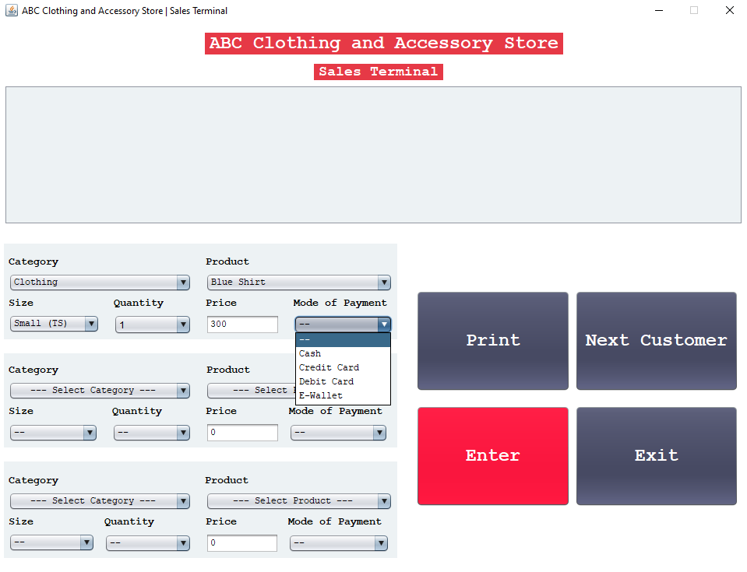The image size is (747, 572).
Task: Choose Debit Card from payment list
Action: pyautogui.click(x=343, y=381)
